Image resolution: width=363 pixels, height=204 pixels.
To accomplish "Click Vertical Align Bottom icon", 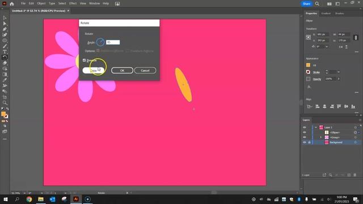I will tap(353, 107).
